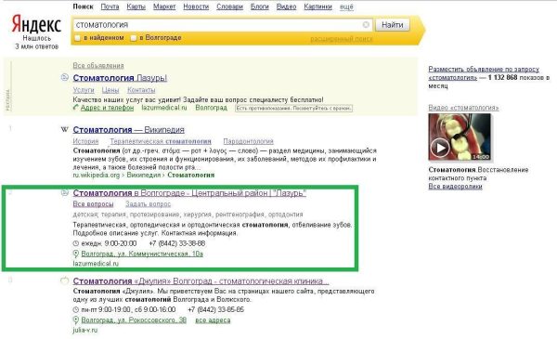Click the lazurmedical.ru green url under result
557x339 pixels.
point(96,264)
